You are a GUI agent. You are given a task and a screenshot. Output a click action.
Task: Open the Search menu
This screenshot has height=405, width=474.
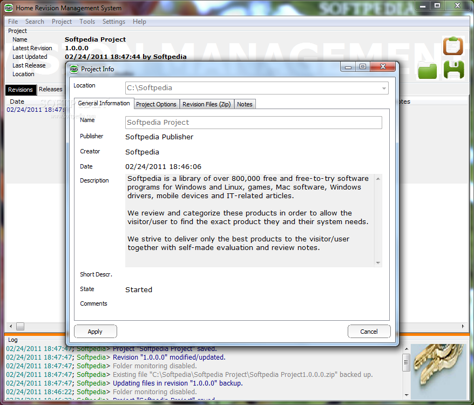(x=35, y=22)
